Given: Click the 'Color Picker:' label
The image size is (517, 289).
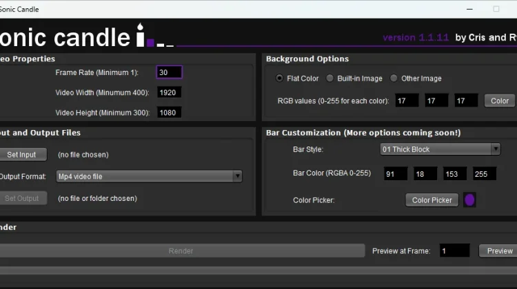Looking at the screenshot, I should point(314,200).
